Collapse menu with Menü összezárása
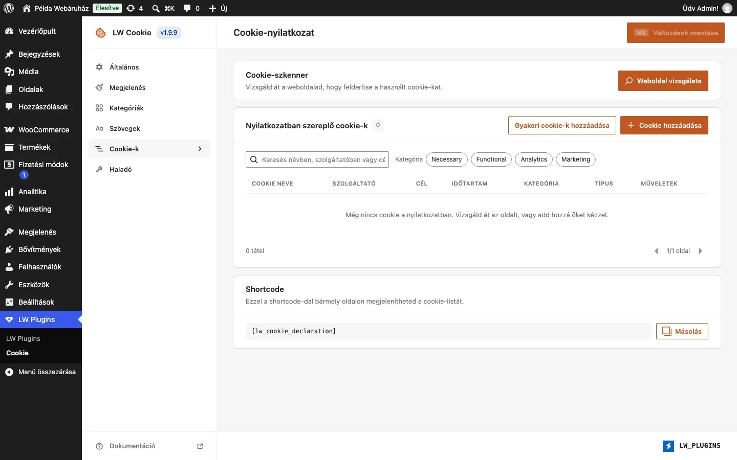Viewport: 737px width, 460px height. (41, 372)
